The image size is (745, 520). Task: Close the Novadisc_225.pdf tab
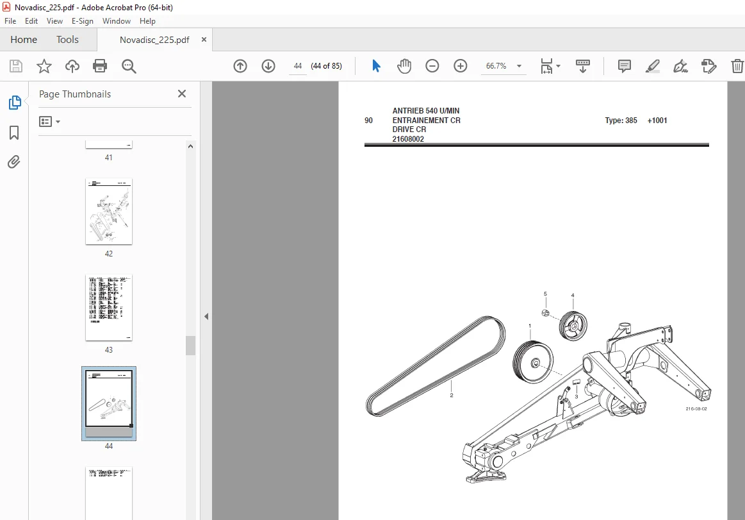point(204,40)
